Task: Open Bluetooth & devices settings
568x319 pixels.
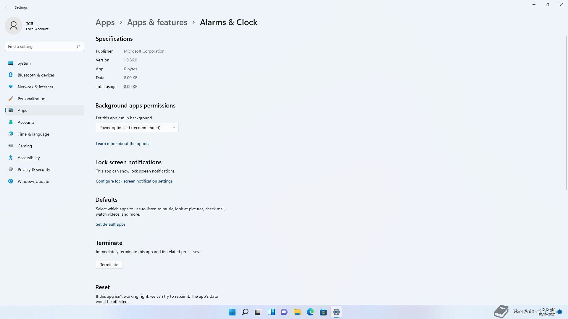Action: click(x=44, y=75)
